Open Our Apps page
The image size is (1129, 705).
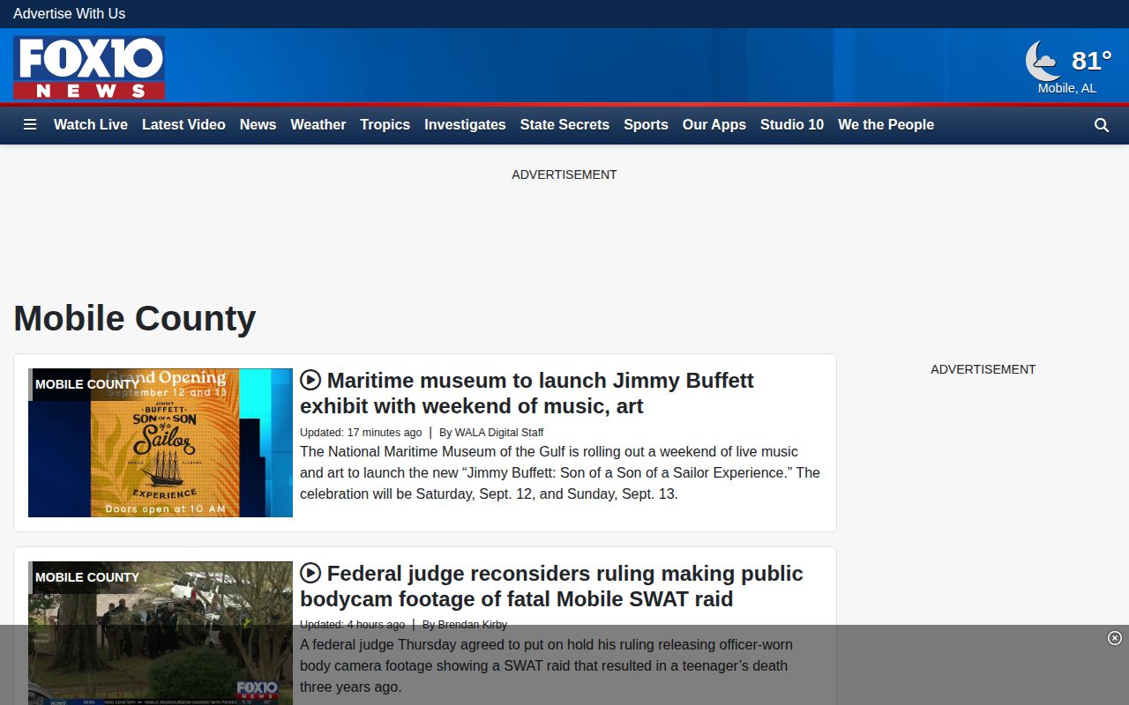[x=714, y=125]
